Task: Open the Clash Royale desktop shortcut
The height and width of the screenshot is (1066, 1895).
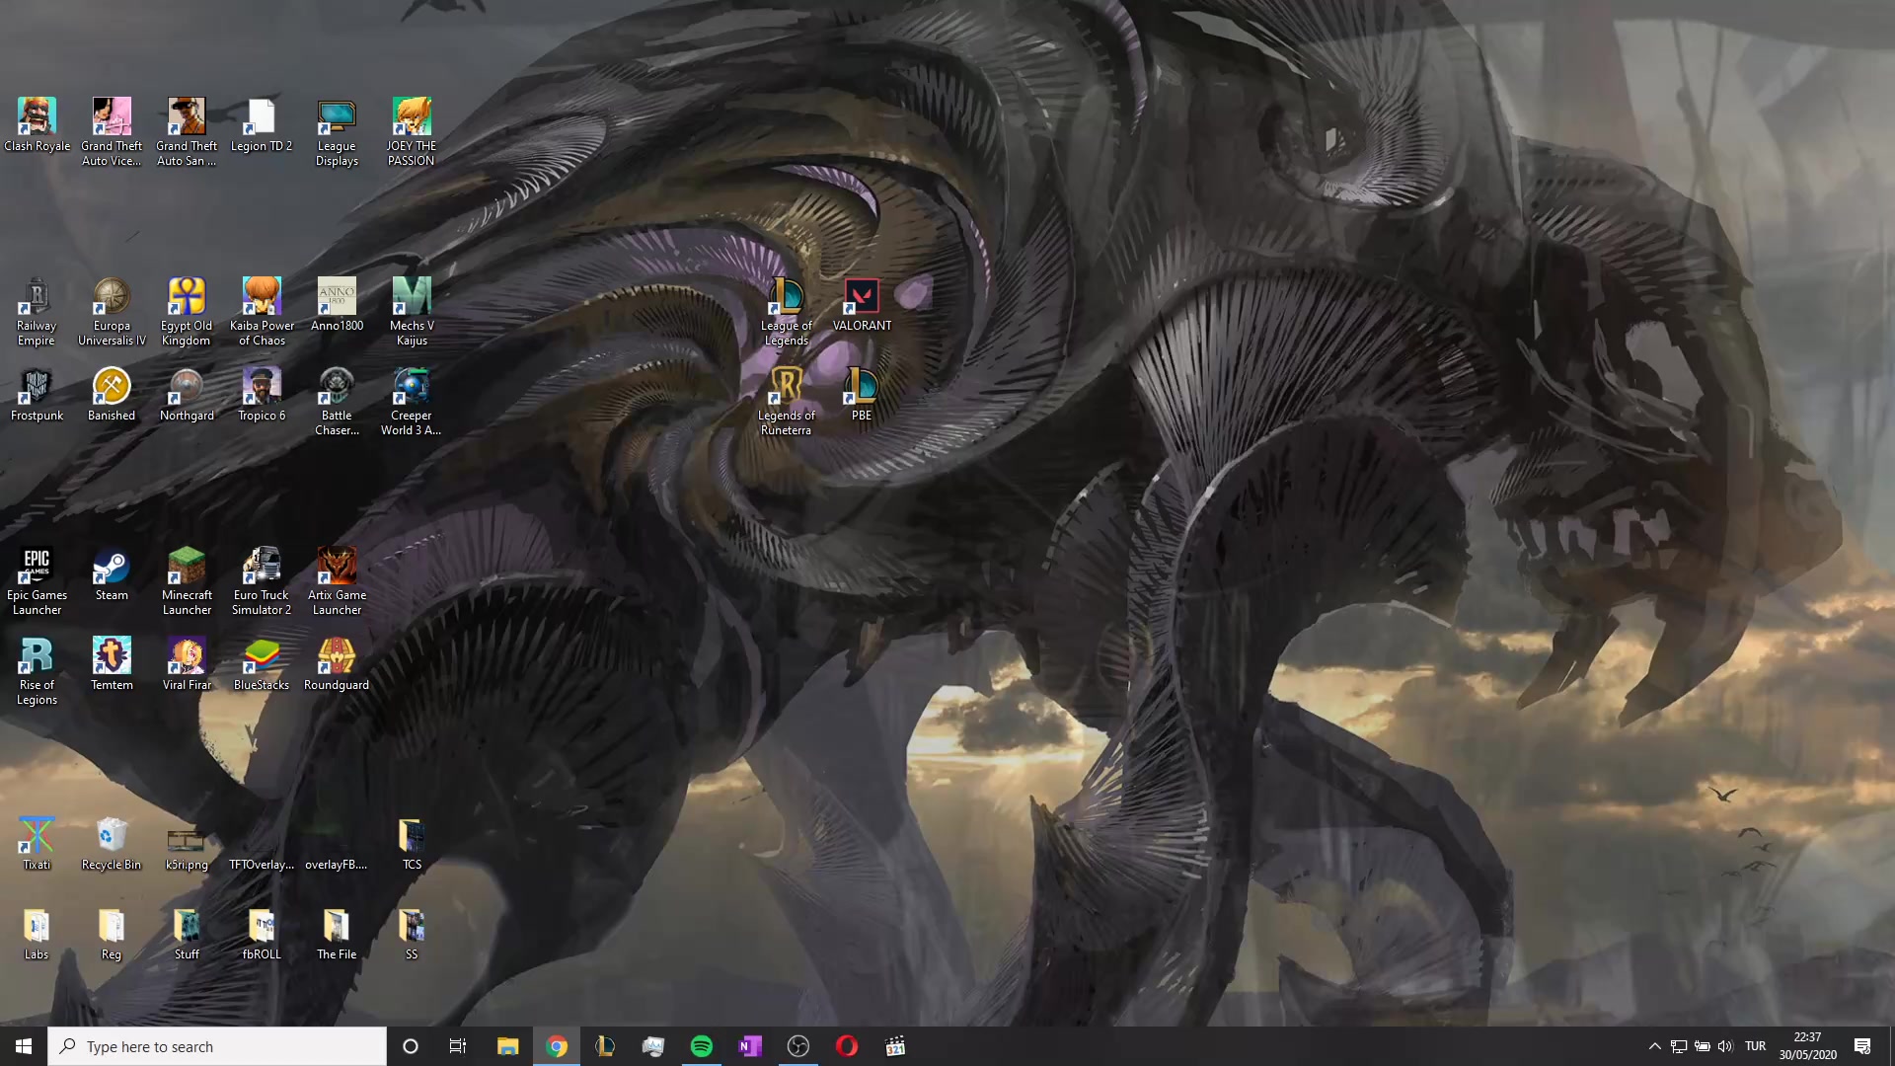Action: tap(37, 125)
